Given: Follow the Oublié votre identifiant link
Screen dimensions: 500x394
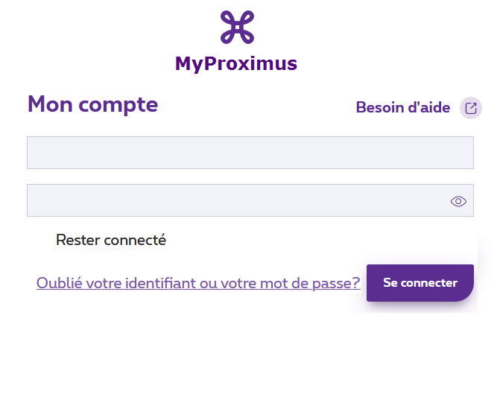Looking at the screenshot, I should [198, 283].
